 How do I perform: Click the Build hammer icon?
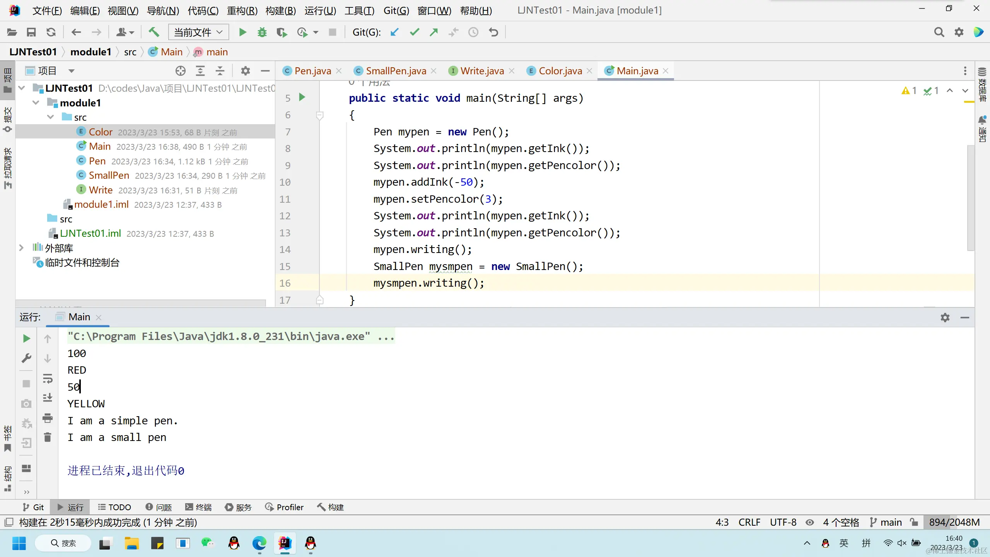coord(154,32)
